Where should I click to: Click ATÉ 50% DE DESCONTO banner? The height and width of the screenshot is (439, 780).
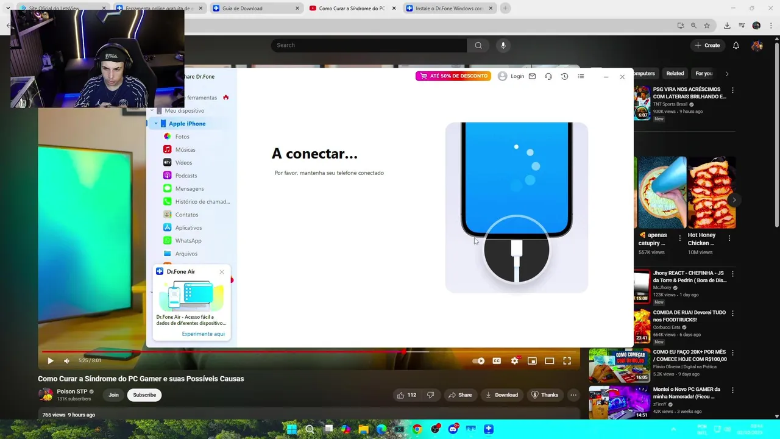[x=453, y=76]
